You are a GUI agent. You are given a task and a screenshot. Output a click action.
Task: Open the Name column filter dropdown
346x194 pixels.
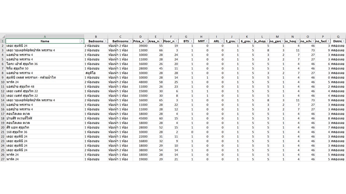click(x=82, y=41)
